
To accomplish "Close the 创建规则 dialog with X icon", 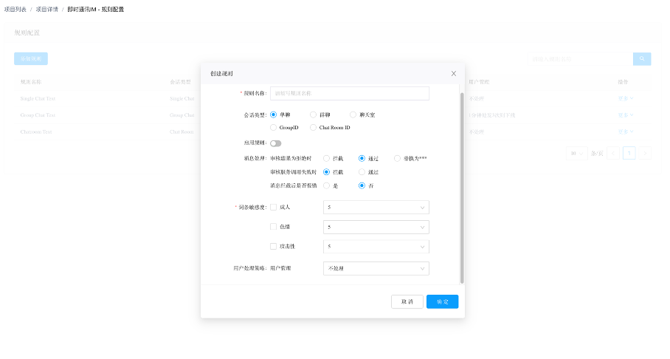I will pyautogui.click(x=454, y=74).
